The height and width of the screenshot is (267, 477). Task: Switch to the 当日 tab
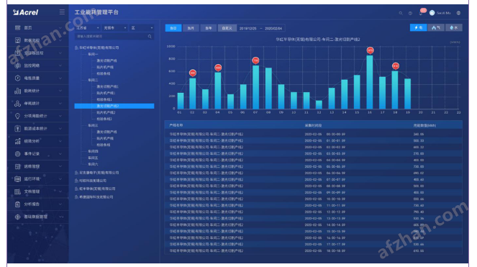point(173,28)
